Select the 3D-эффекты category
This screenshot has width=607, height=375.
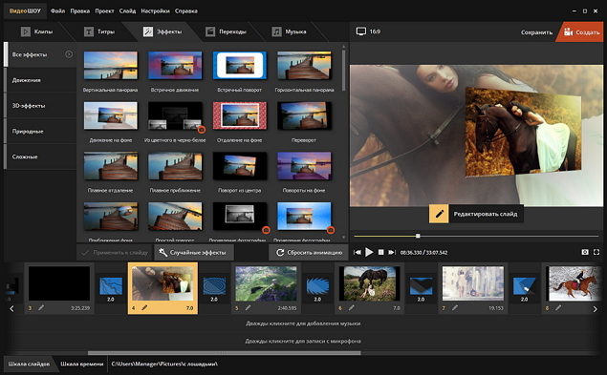pos(40,106)
